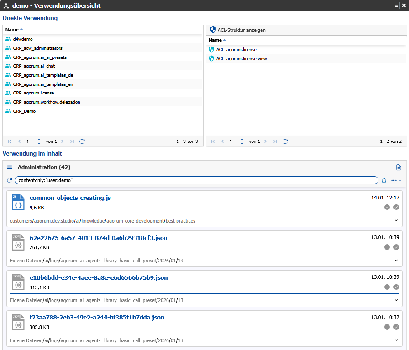Viewport: 409px width, 350px height.
Task: Click the minus status circle for 62e22675 json file
Action: click(387, 247)
